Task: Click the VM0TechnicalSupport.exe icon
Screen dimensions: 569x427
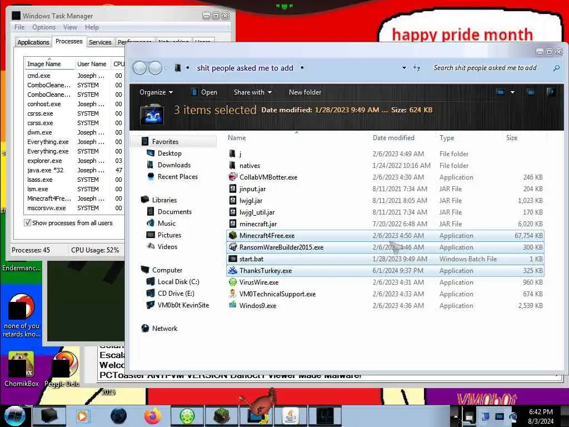Action: [233, 294]
